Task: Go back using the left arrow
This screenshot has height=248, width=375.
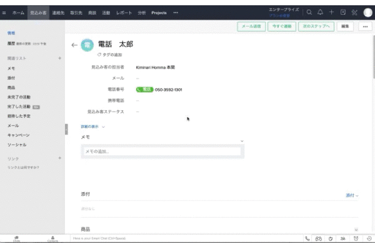Action: 74,45
